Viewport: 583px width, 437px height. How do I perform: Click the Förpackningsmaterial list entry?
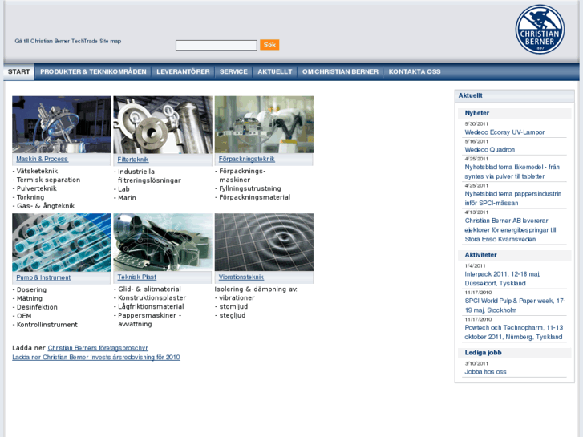(x=255, y=197)
